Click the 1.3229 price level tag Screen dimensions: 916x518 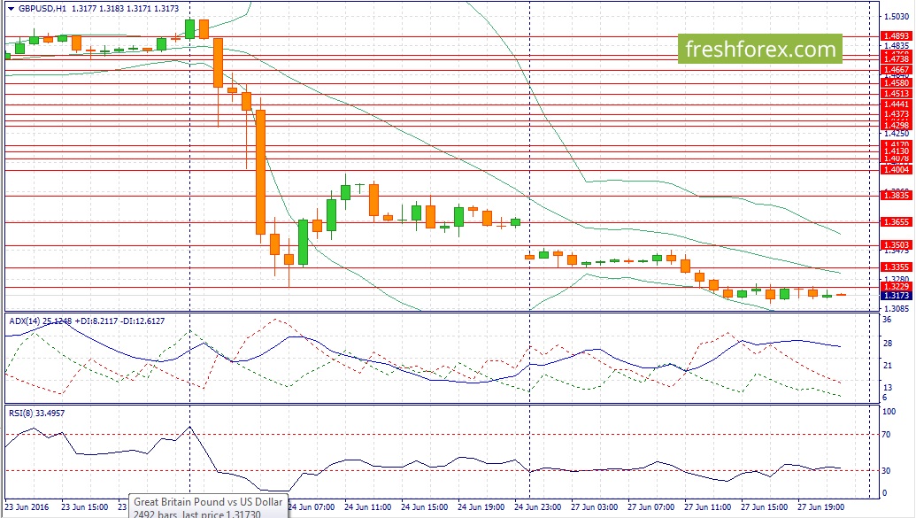[896, 286]
